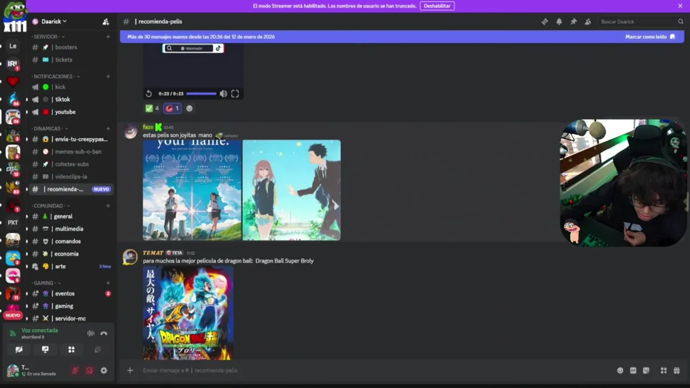
Task: Open the Your Name poster image
Action: click(192, 190)
